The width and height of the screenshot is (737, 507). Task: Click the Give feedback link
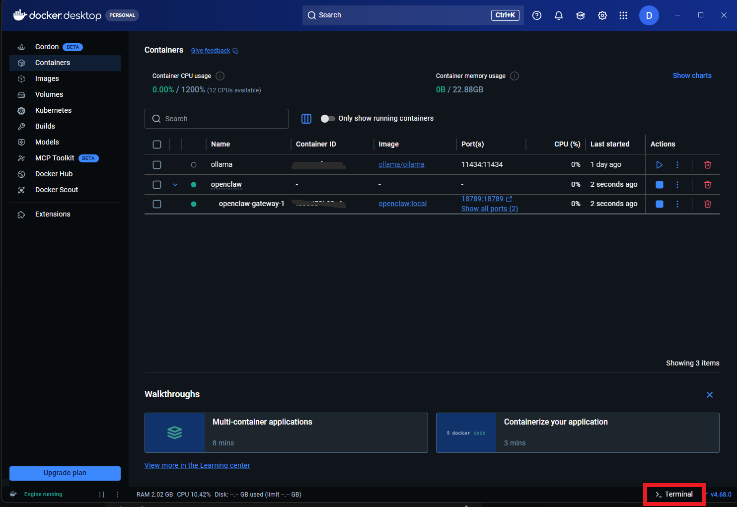coord(215,51)
